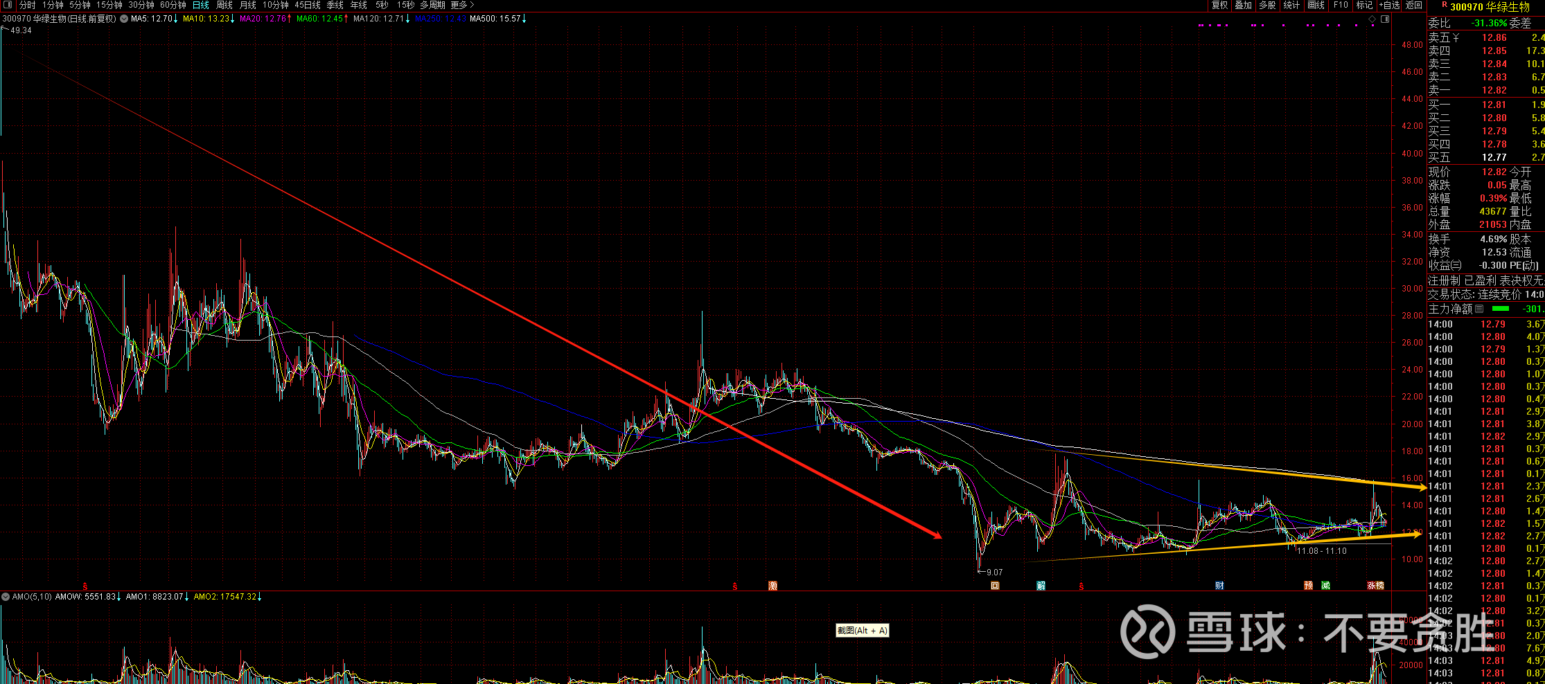Toggle the 复权 price adjustment option
Screen dimensions: 1545x684
coord(1219,6)
